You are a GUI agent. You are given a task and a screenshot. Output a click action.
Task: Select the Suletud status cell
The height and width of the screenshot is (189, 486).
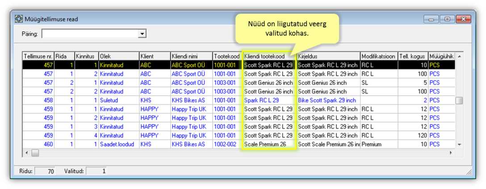119,100
